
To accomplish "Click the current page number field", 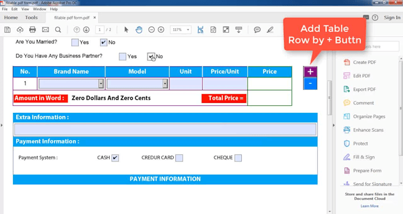I will [100, 30].
